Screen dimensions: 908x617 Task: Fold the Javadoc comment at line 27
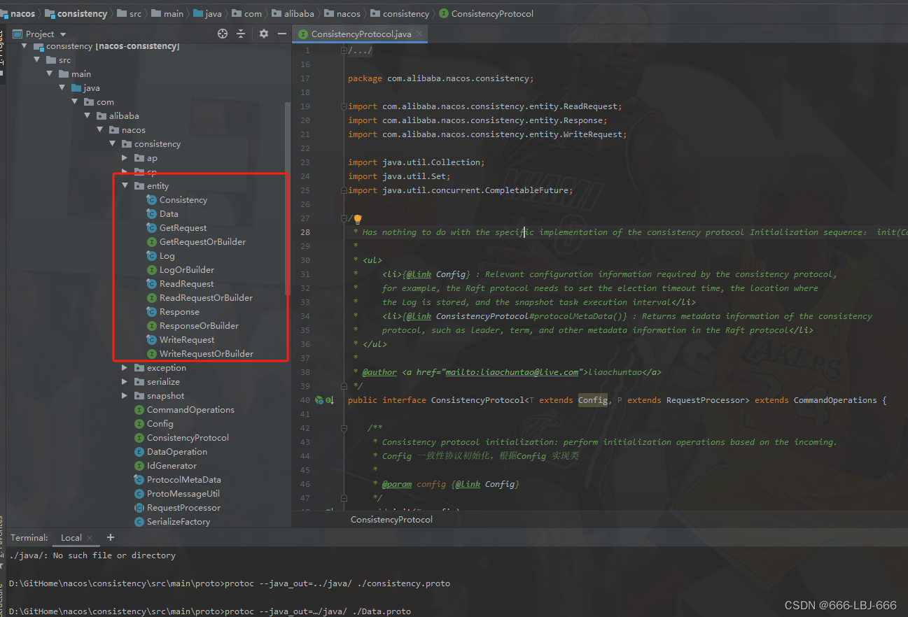coord(343,218)
